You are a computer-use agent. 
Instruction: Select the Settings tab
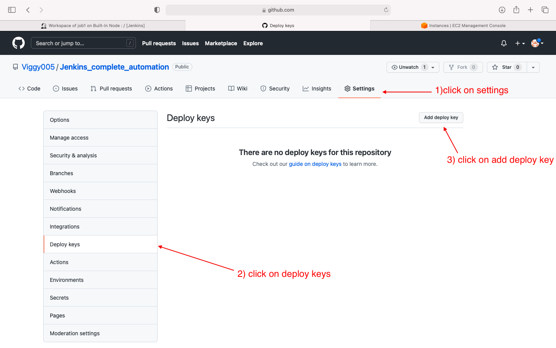(x=359, y=89)
